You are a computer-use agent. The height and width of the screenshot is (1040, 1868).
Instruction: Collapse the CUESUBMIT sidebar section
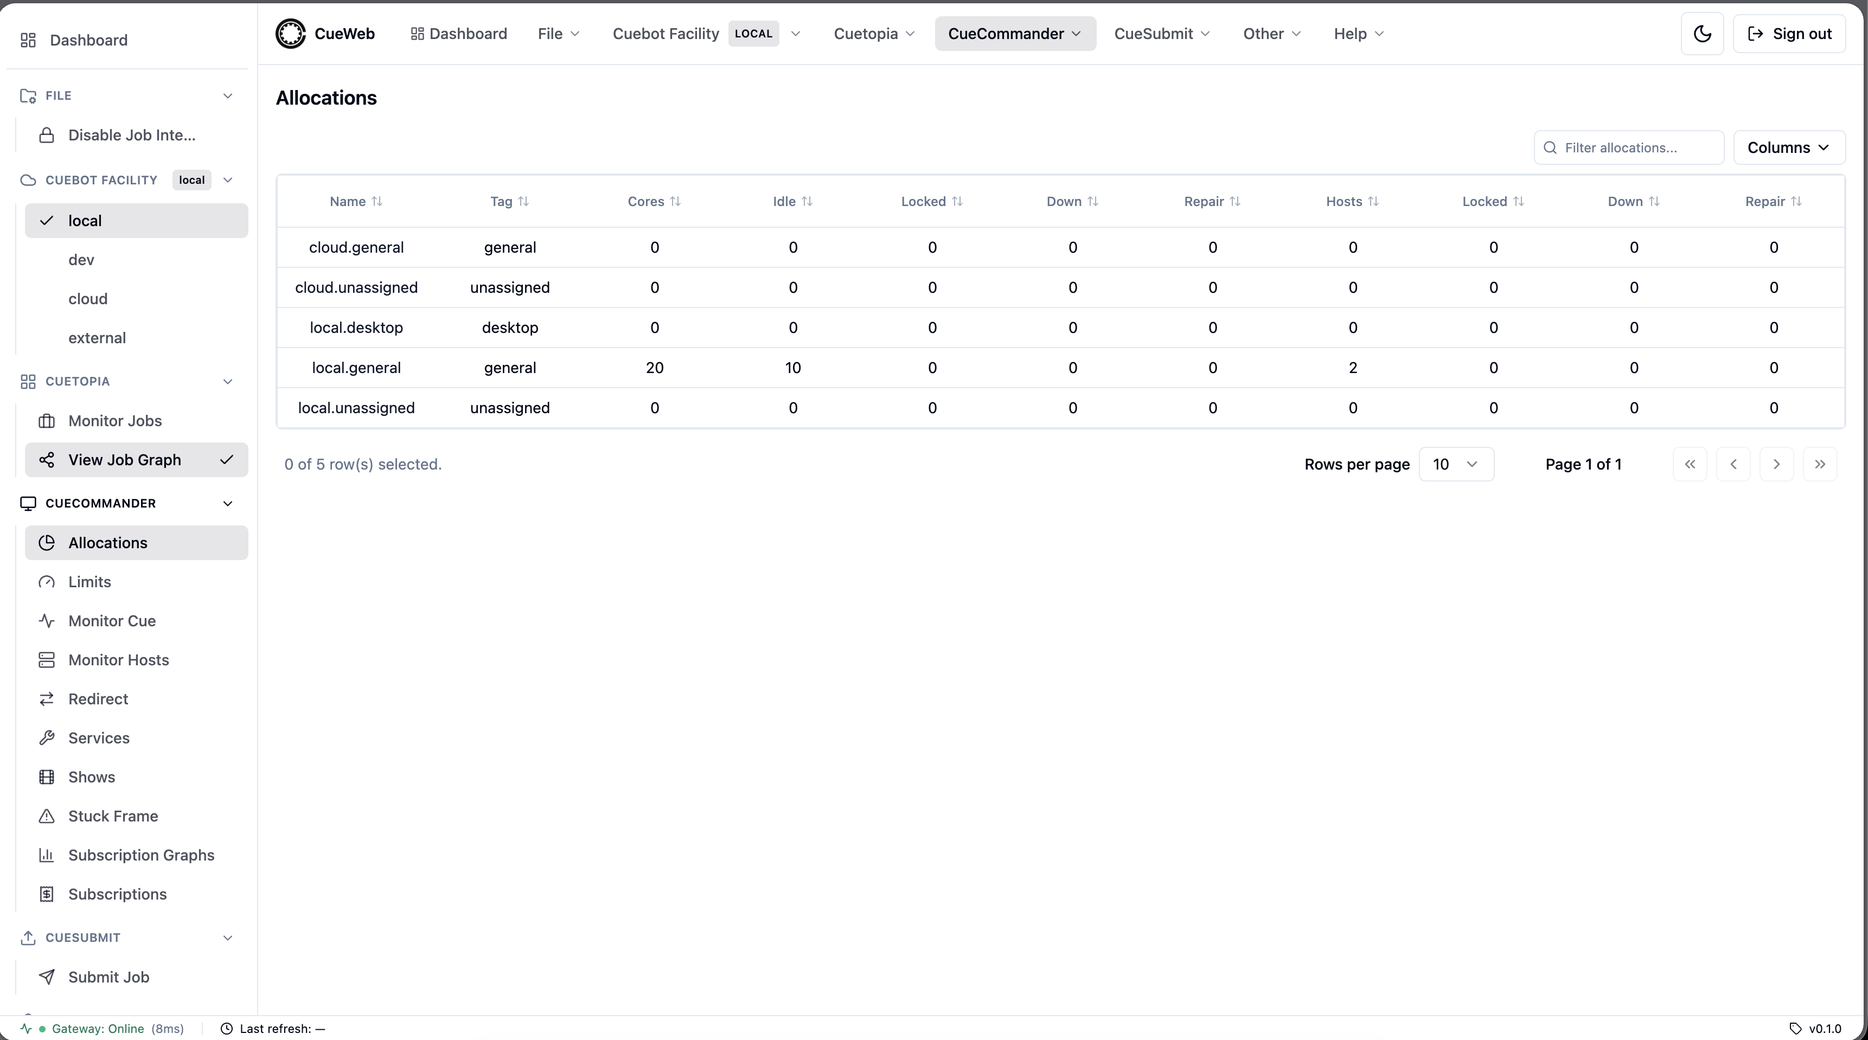pyautogui.click(x=228, y=938)
